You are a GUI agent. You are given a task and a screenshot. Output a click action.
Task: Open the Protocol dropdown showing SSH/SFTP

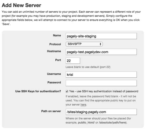pyautogui.click(x=84, y=44)
